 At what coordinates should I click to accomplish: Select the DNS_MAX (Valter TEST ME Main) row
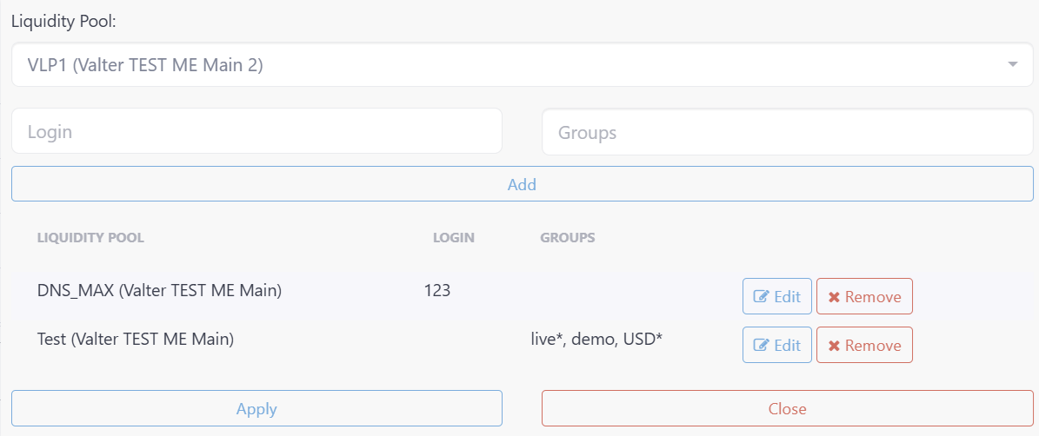click(523, 296)
